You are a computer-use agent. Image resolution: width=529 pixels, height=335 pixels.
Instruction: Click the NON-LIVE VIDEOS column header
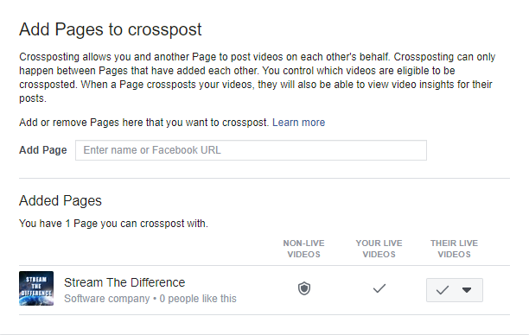[303, 249]
